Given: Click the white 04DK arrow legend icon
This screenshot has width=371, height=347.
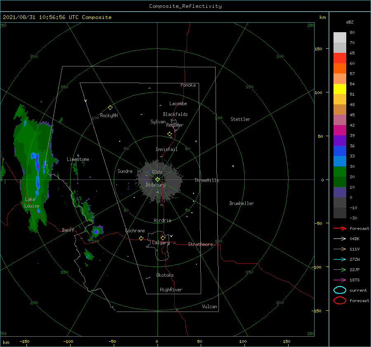Looking at the screenshot, I should 340,238.
